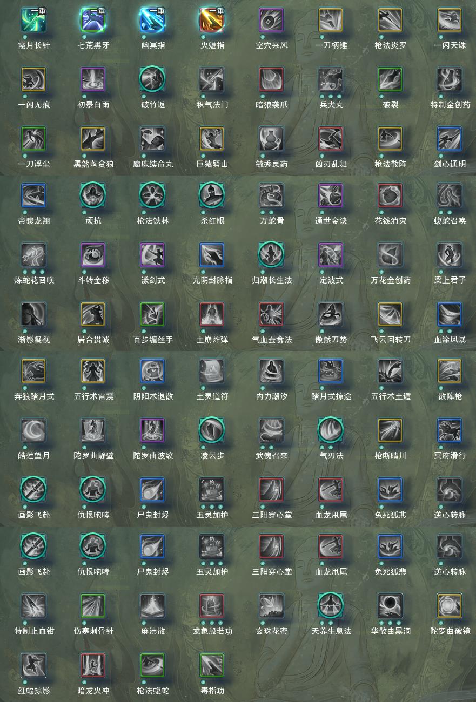Pick the 枪法铁林 skill icon

pyautogui.click(x=152, y=195)
